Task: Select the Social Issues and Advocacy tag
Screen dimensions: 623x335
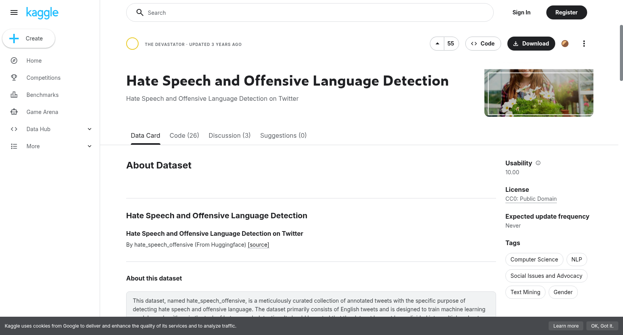Action: pyautogui.click(x=546, y=276)
